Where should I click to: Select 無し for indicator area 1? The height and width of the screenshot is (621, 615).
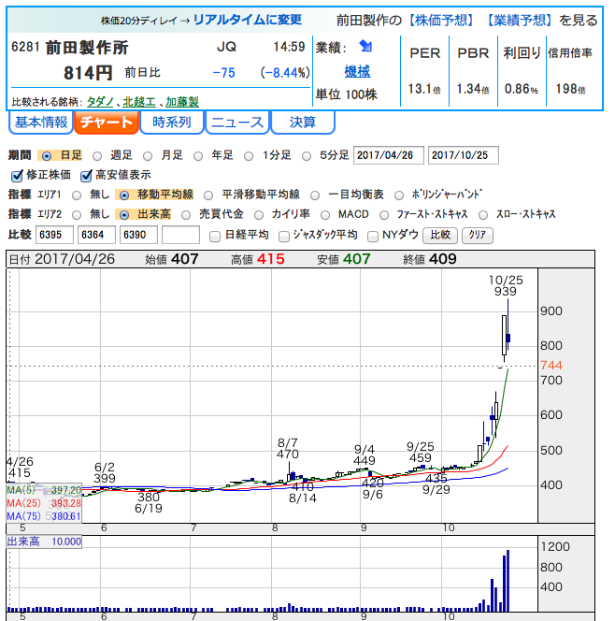(x=77, y=195)
